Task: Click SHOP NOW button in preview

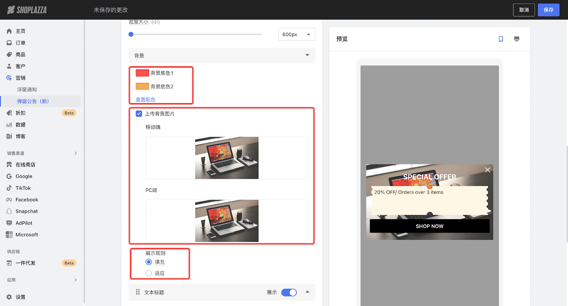Action: coord(430,226)
